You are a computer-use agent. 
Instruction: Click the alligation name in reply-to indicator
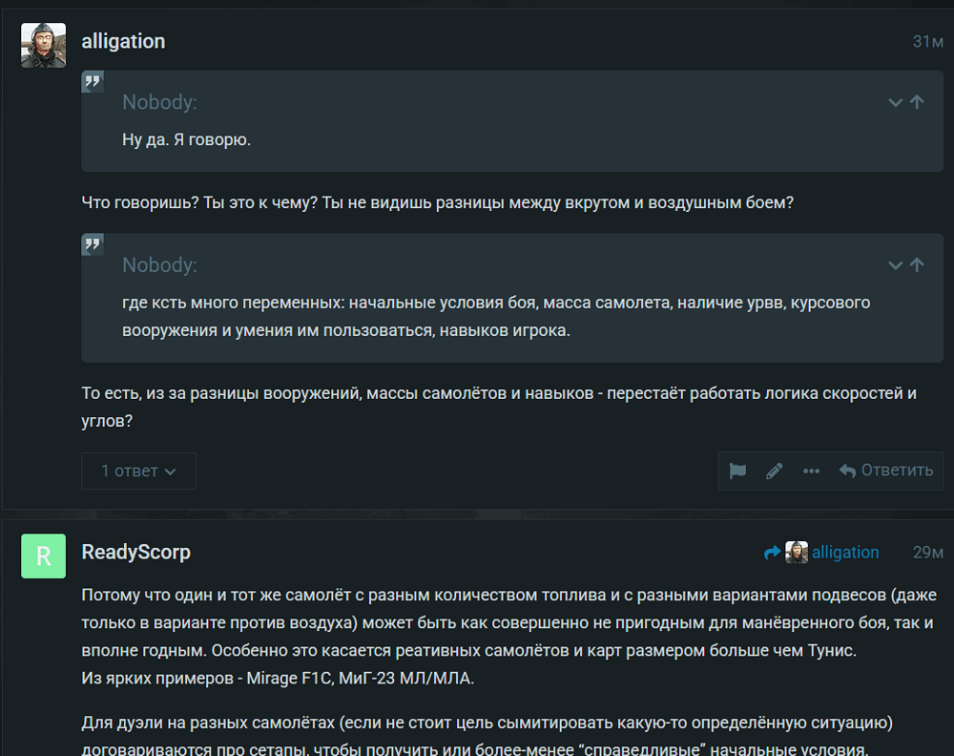[x=845, y=553]
